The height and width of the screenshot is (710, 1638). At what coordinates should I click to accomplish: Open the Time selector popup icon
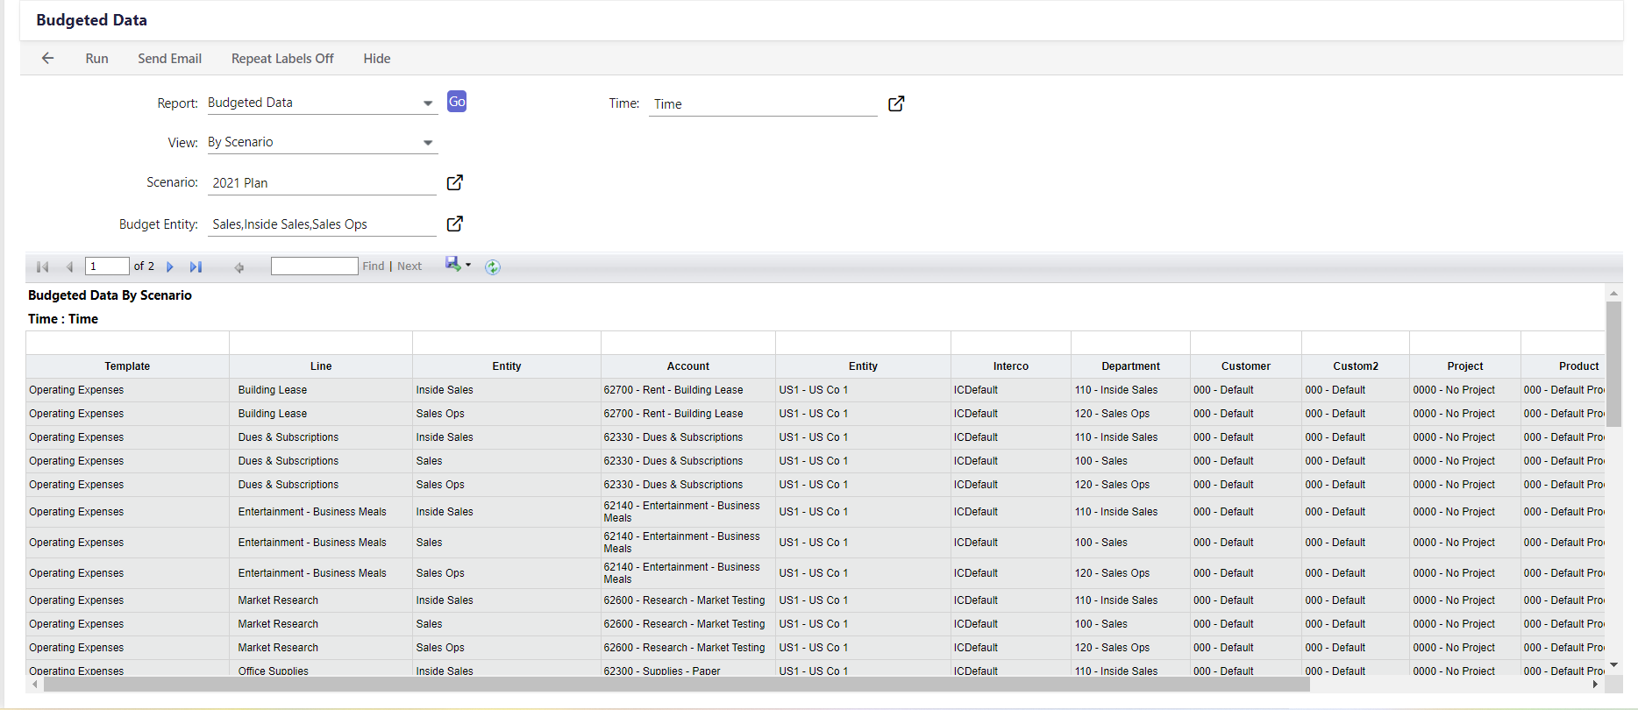896,103
